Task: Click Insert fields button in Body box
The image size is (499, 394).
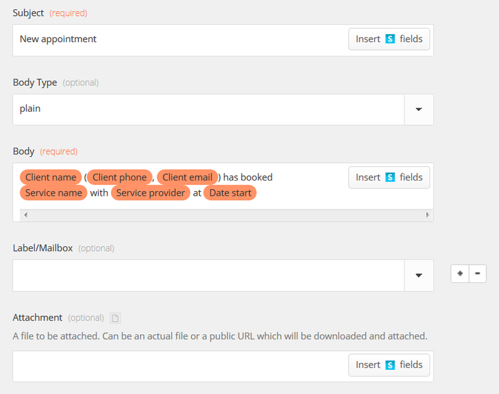Action: click(389, 177)
